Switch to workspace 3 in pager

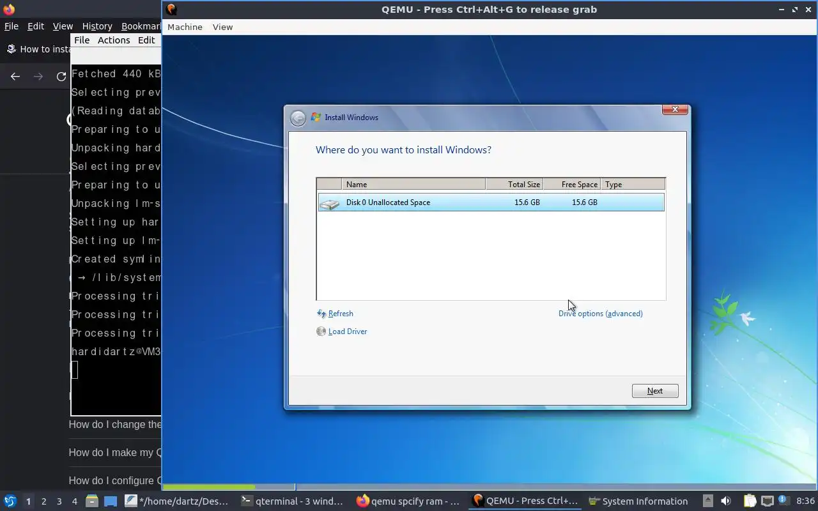[x=59, y=501]
